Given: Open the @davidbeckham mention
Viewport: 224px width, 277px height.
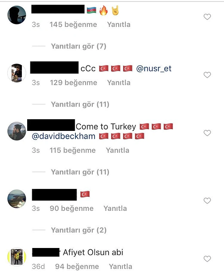Looking at the screenshot, I should tap(63, 136).
